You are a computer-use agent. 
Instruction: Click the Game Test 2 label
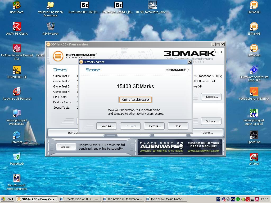[x=62, y=81]
